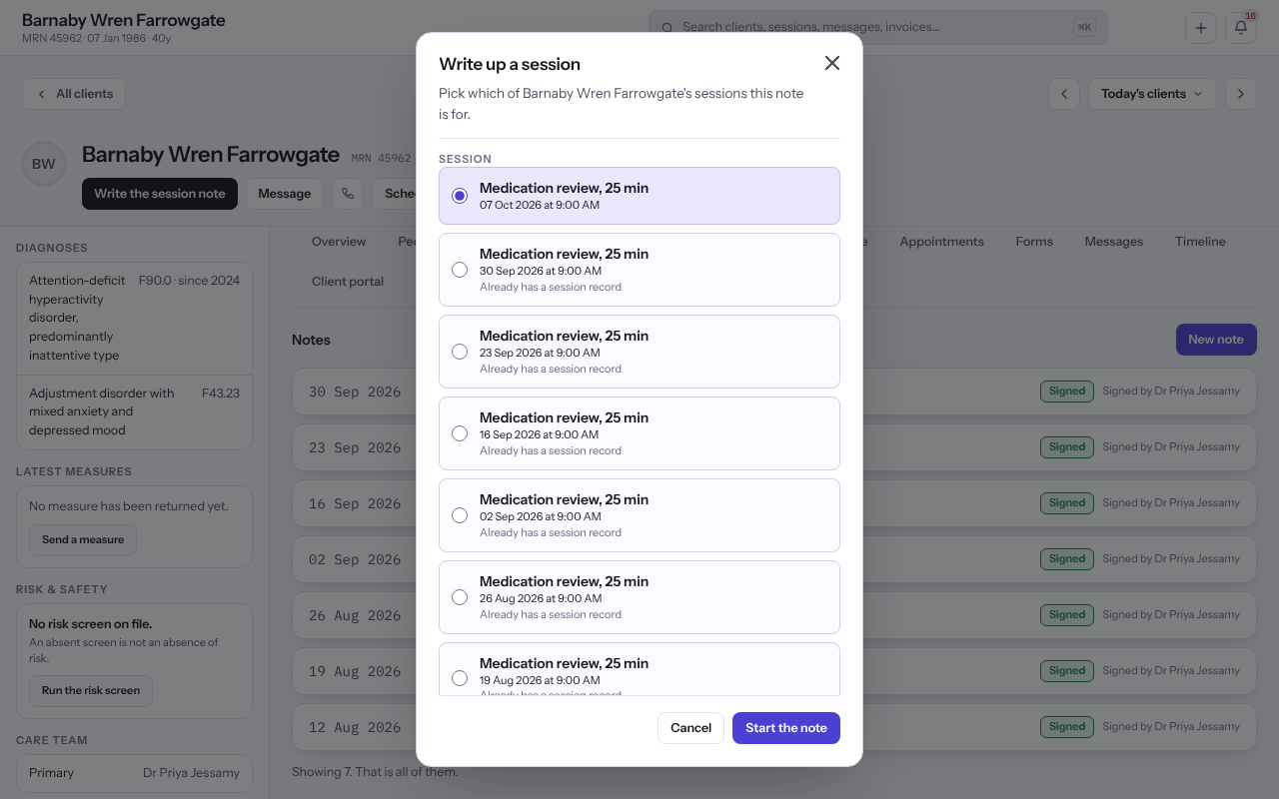Go to previous client with left chevron
1279x799 pixels.
(1064, 94)
